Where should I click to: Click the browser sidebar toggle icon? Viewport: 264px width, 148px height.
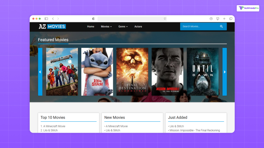[46, 19]
